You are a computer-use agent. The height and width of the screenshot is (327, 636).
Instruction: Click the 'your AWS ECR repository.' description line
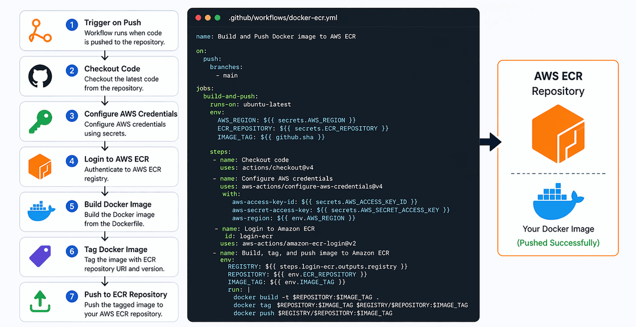(123, 313)
